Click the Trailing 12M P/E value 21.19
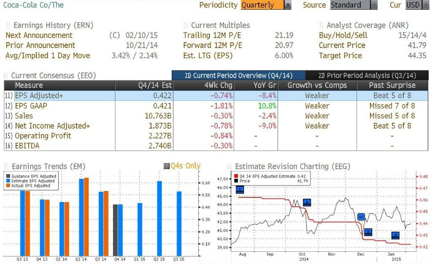Viewport: 432px width, 264px height. (284, 35)
